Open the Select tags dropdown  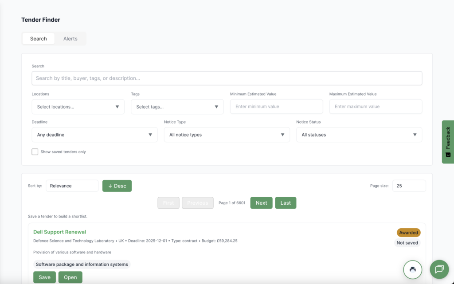point(177,107)
